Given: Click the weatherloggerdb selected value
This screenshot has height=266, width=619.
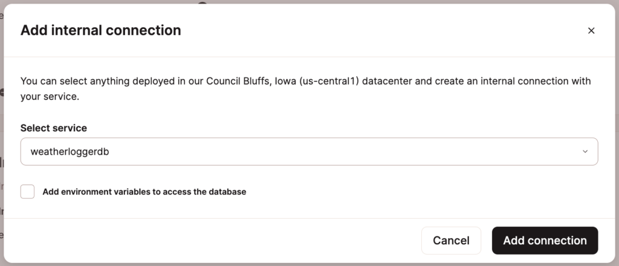Looking at the screenshot, I should tap(70, 152).
